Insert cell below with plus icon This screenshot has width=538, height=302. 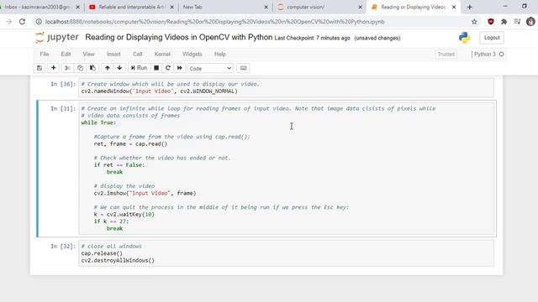point(54,68)
